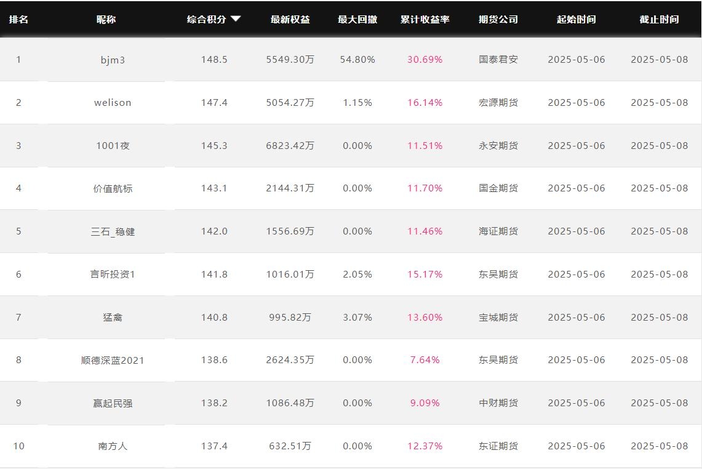
Task: Click equity value 2144.31万
Action: 290,188
